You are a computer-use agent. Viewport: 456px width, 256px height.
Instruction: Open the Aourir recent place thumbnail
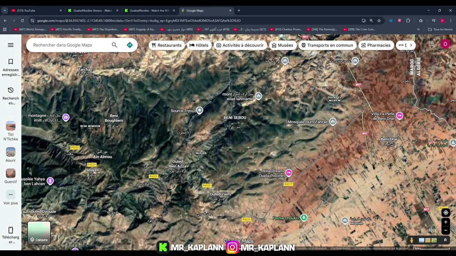(11, 152)
